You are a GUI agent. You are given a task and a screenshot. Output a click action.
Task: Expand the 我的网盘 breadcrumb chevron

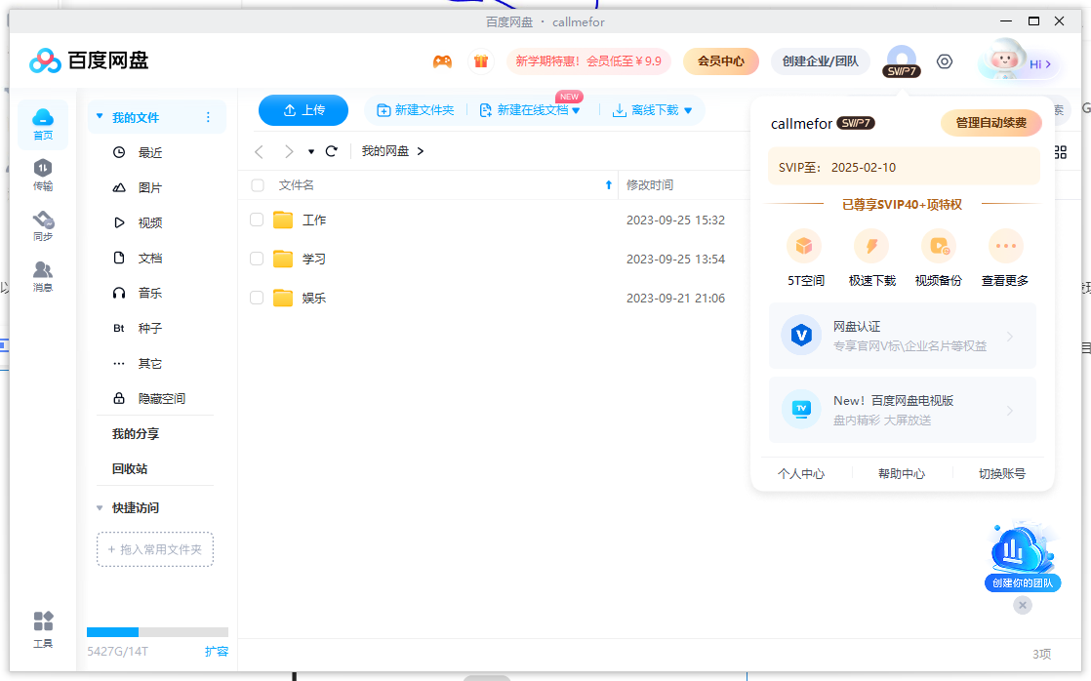pos(421,151)
